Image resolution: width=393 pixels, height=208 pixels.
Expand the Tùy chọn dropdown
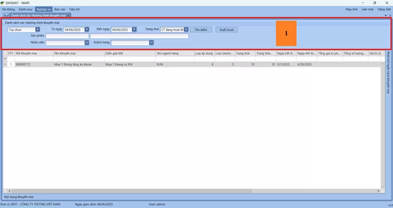pyautogui.click(x=38, y=30)
